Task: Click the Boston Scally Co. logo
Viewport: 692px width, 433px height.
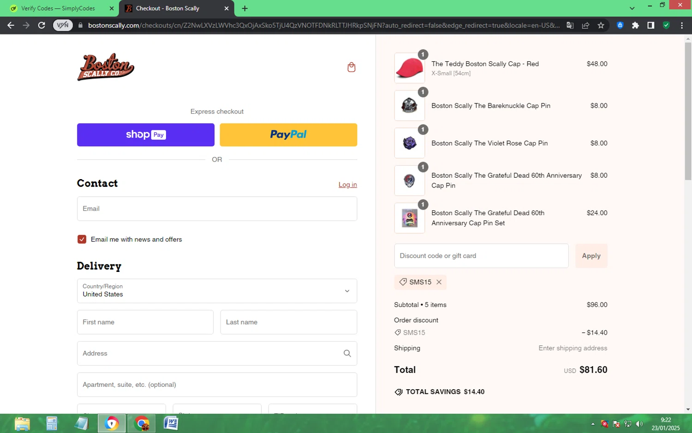Action: click(106, 67)
